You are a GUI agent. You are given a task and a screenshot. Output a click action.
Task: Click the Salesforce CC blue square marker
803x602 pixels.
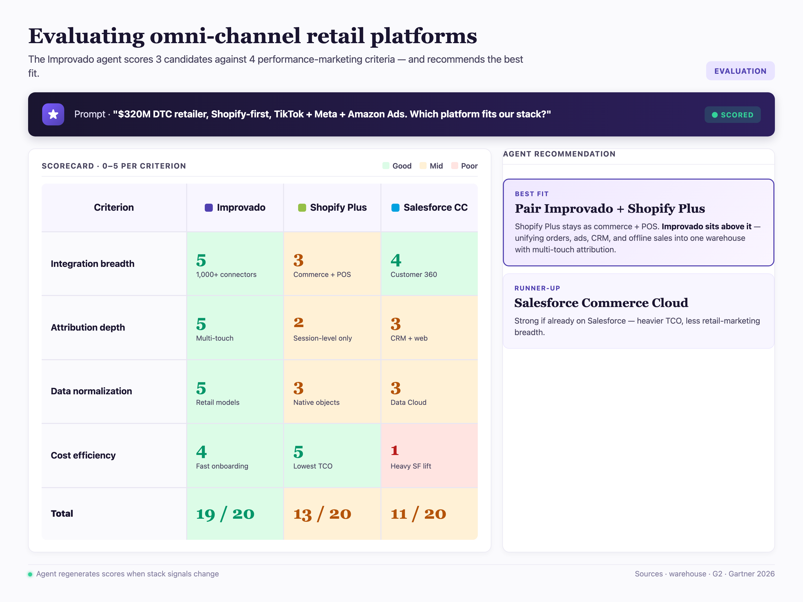coord(395,207)
